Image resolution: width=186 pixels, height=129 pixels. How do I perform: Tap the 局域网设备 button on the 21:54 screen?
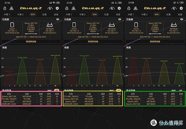pos(31,42)
